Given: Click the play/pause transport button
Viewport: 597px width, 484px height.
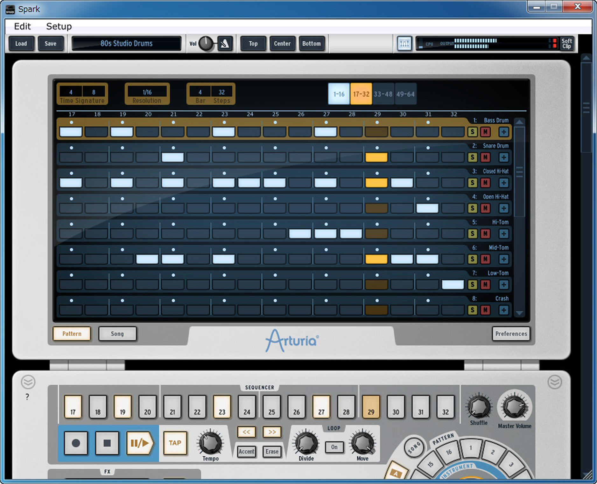Looking at the screenshot, I should [x=140, y=443].
